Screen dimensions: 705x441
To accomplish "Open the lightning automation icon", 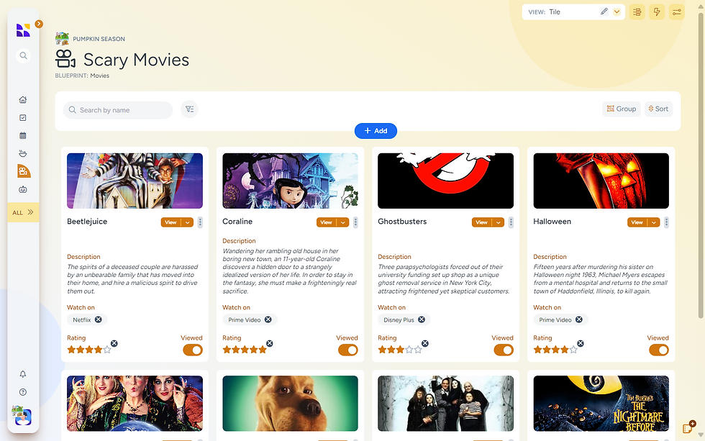I will pyautogui.click(x=657, y=12).
